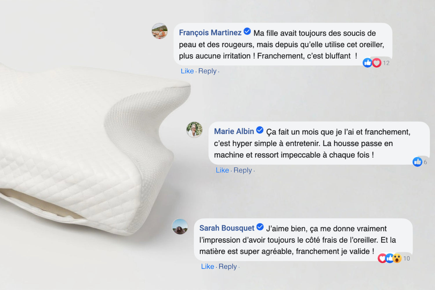Click François Martinez's profile avatar

(x=159, y=31)
